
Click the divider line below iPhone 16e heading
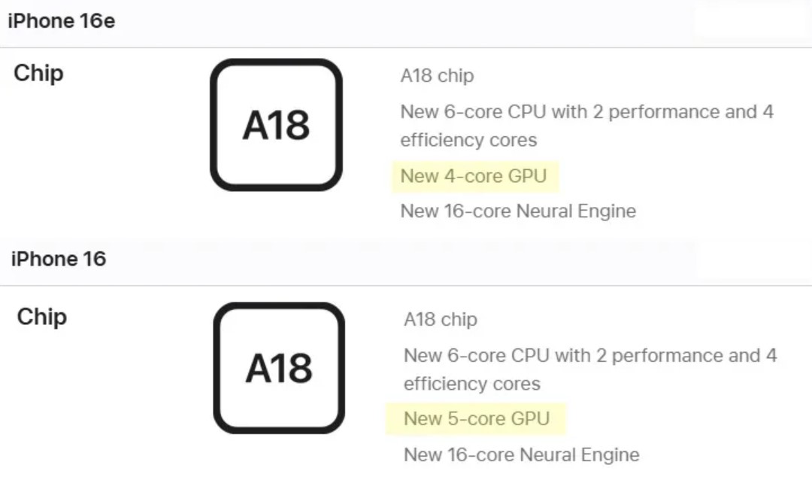click(x=406, y=48)
